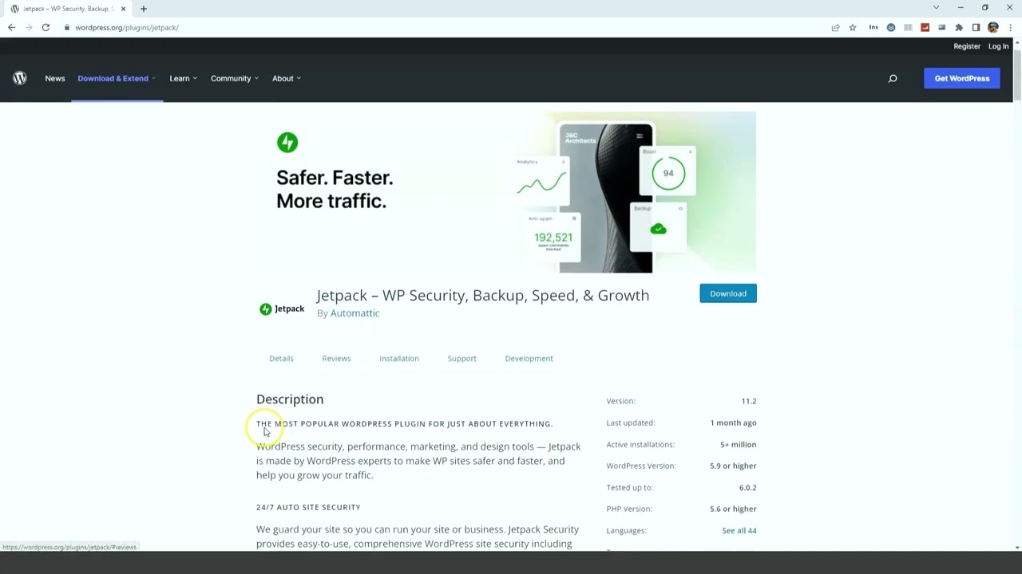Click the WordPress Version value 5.9 or higher

pyautogui.click(x=733, y=466)
